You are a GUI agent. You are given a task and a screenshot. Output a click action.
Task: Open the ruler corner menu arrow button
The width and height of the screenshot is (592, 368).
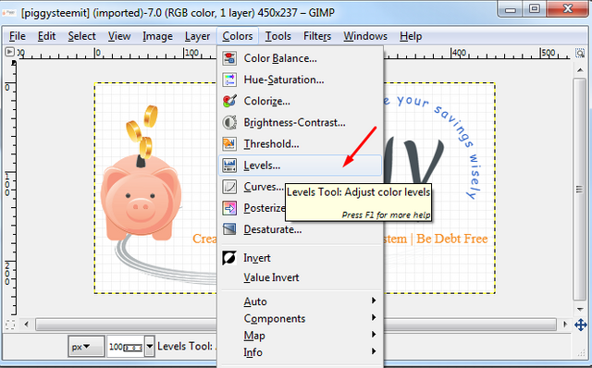click(x=10, y=52)
